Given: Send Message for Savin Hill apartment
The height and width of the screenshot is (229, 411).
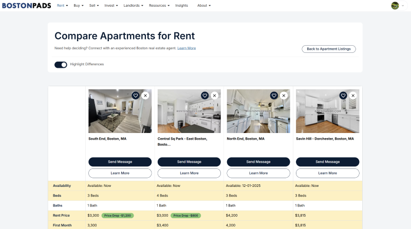Looking at the screenshot, I should (x=327, y=162).
